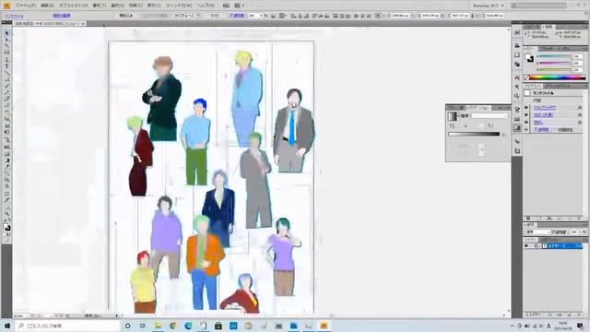Click the リンクファイル thumbnail in the Appearance panel

527,93
